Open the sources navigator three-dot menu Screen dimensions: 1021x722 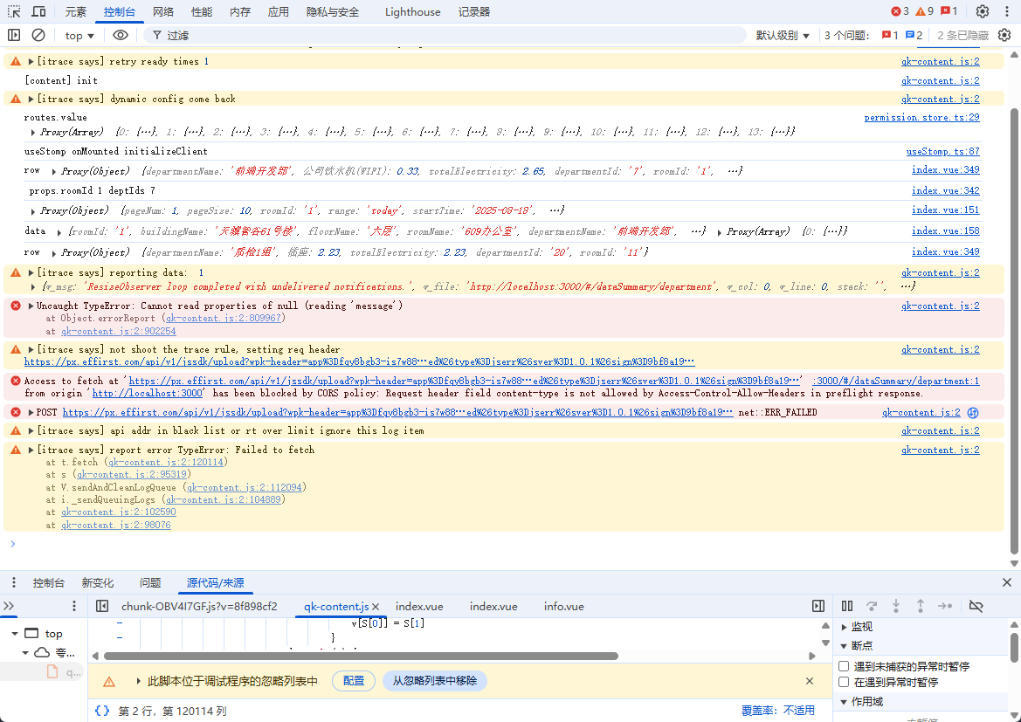tap(74, 606)
